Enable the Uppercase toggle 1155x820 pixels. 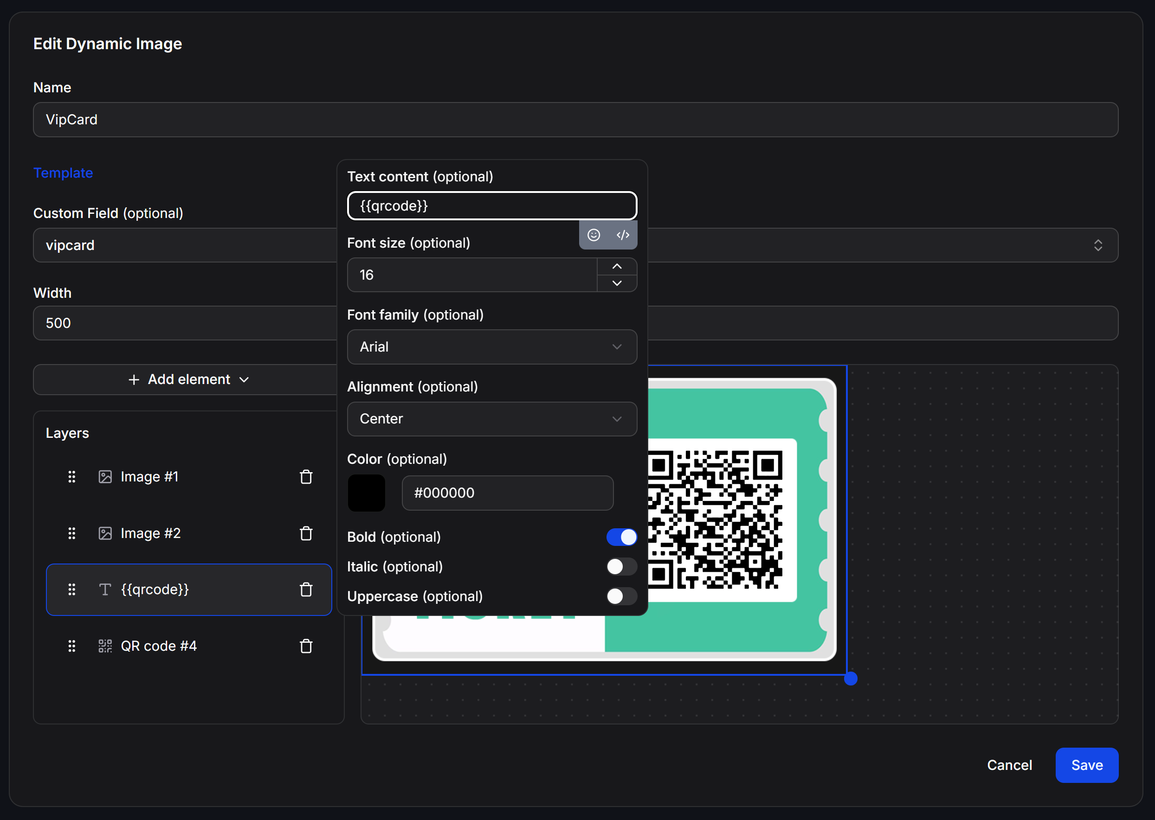pyautogui.click(x=621, y=596)
